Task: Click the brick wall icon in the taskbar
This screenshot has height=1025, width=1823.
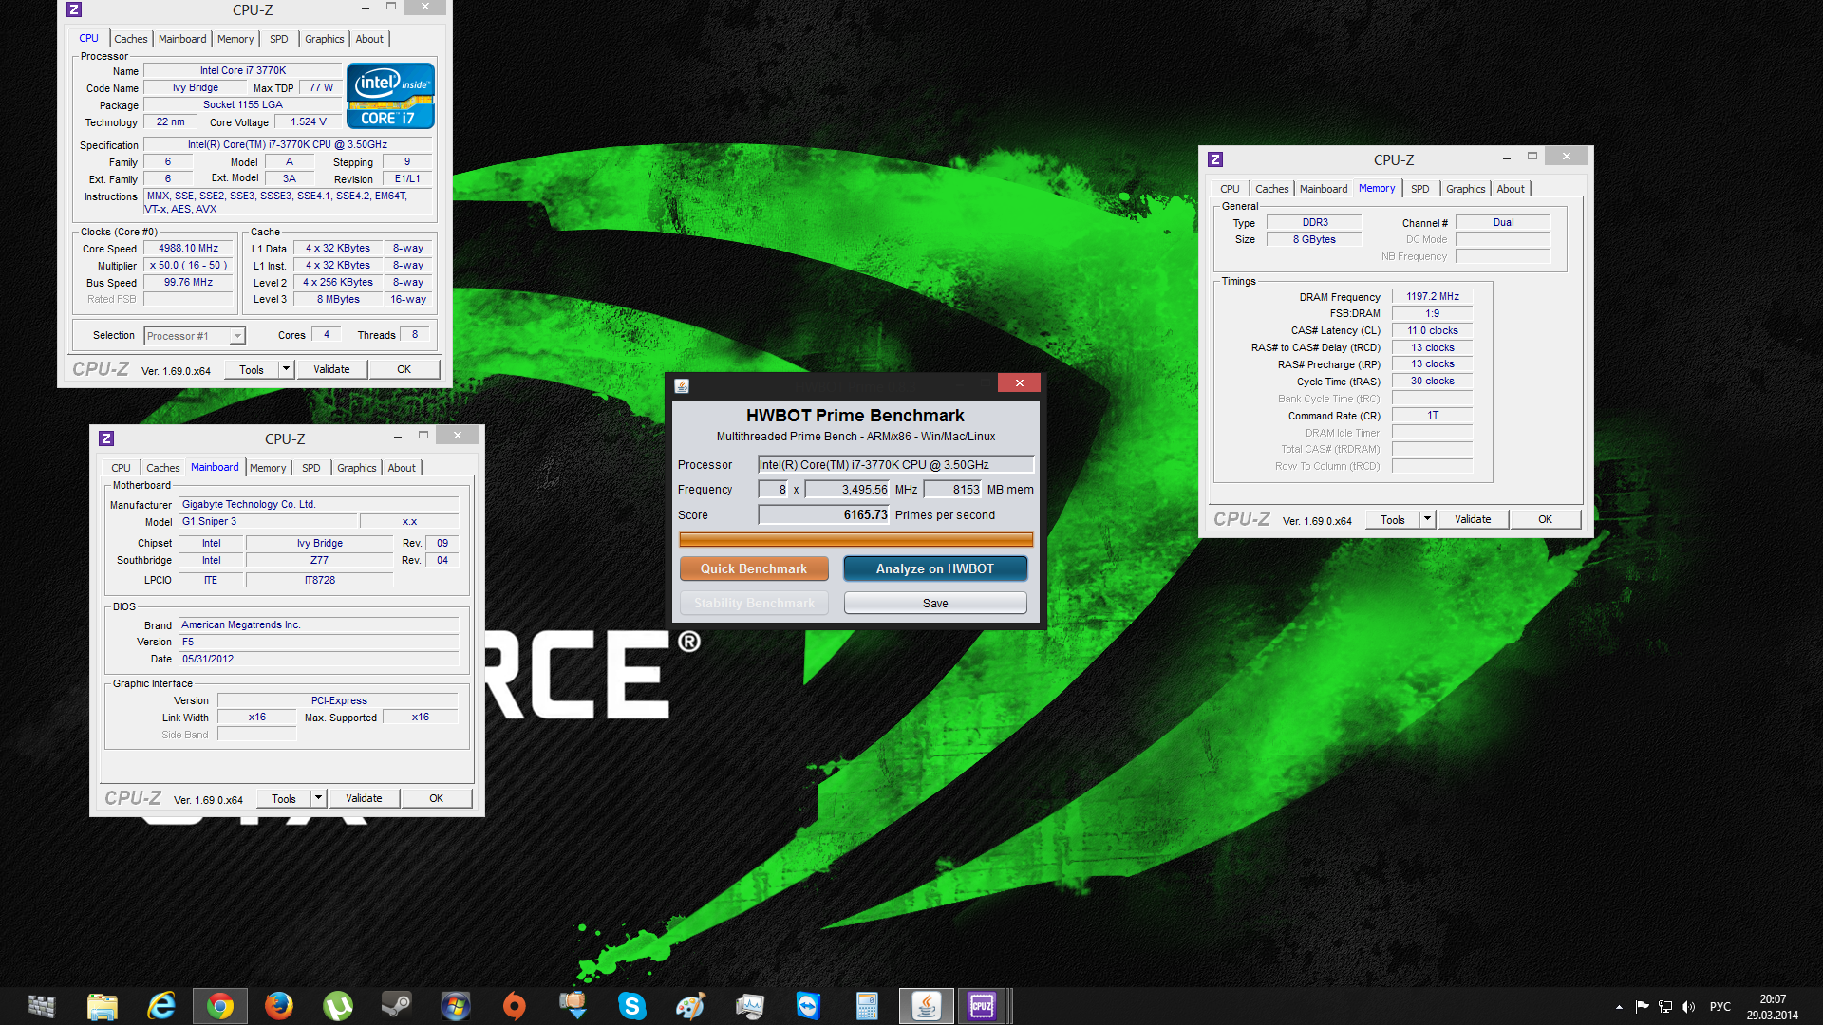Action: 42,1006
